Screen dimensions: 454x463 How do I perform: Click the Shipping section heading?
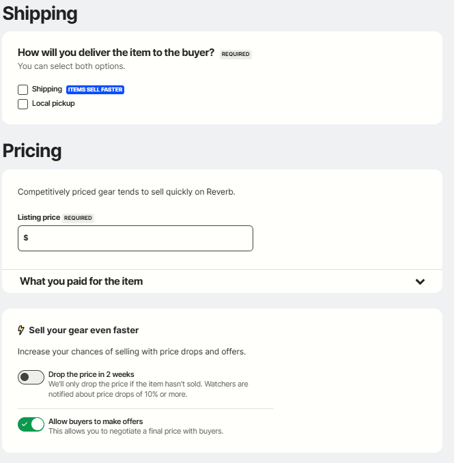pyautogui.click(x=40, y=13)
